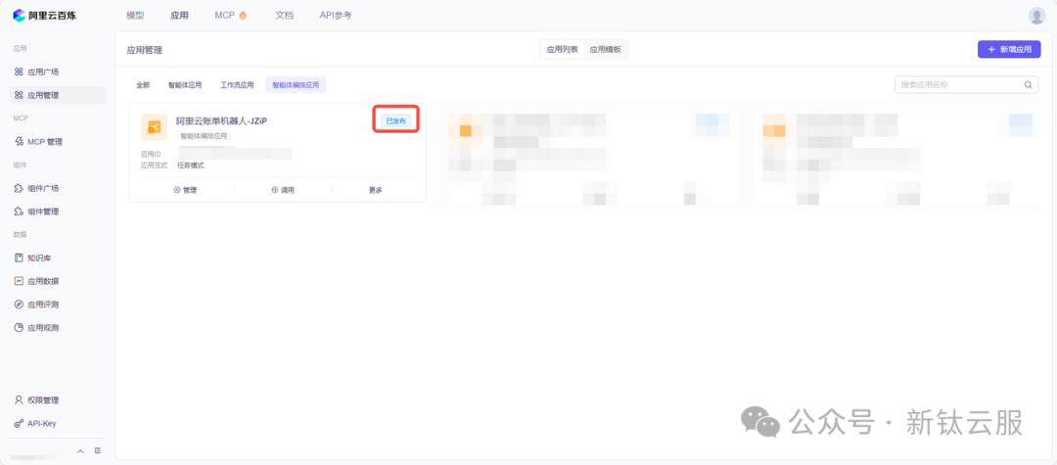The width and height of the screenshot is (1057, 465).
Task: Select the 智能体编排应用 filter tab
Action: (x=296, y=85)
